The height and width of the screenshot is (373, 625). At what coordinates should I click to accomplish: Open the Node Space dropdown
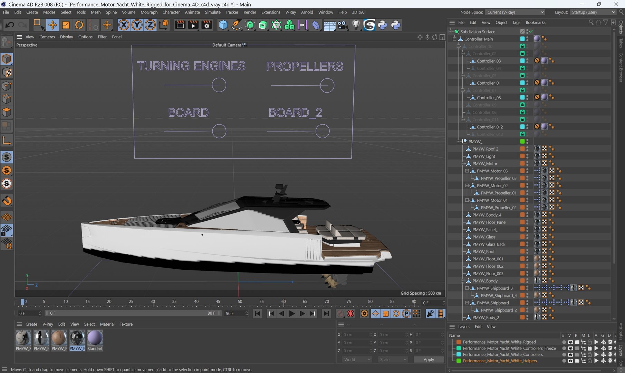click(x=515, y=12)
